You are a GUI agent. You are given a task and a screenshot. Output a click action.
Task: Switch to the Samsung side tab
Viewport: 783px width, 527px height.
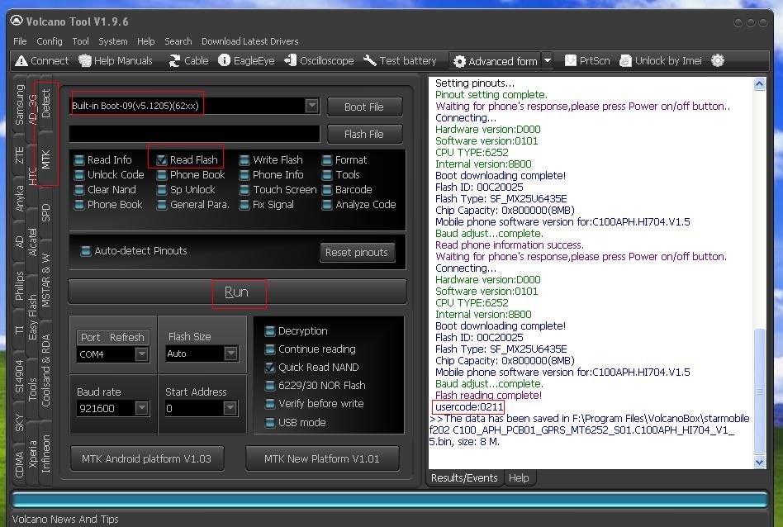point(20,105)
